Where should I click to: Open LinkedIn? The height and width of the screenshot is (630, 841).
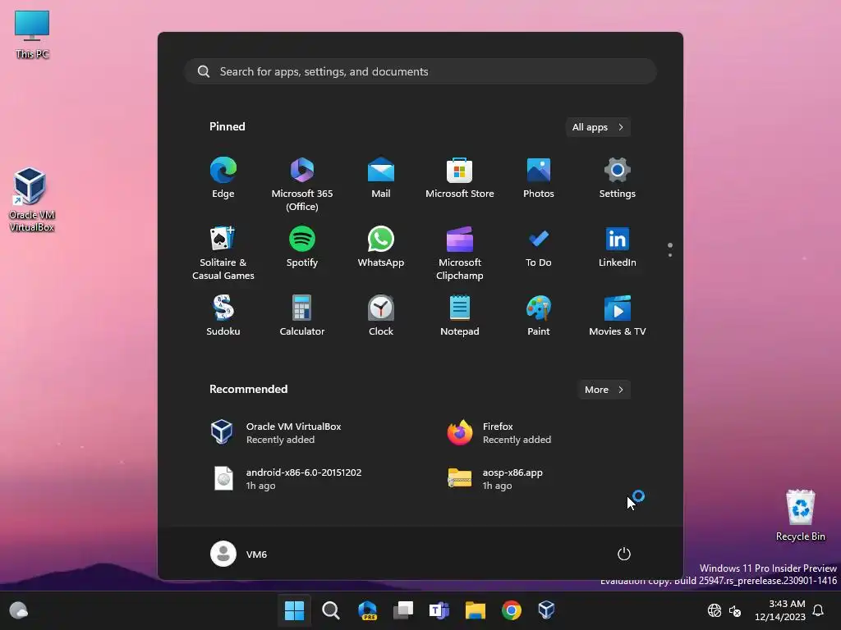(x=618, y=247)
